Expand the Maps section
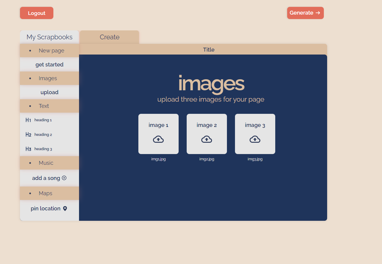 click(x=45, y=193)
